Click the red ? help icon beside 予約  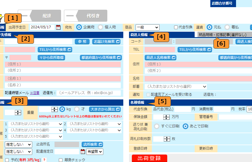45,160
